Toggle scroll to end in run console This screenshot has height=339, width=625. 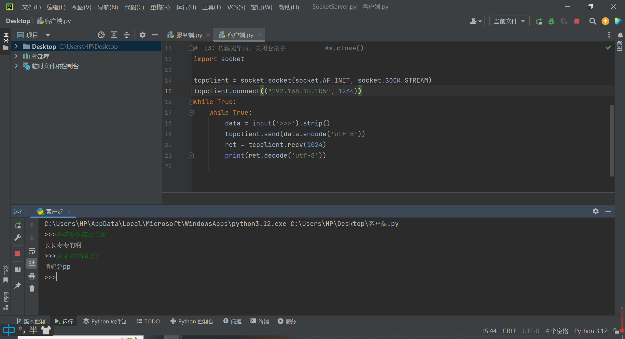pyautogui.click(x=32, y=263)
